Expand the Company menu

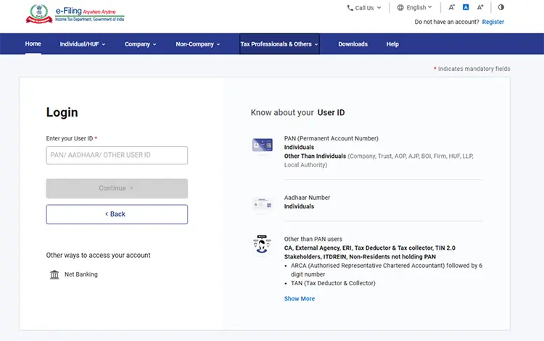141,44
